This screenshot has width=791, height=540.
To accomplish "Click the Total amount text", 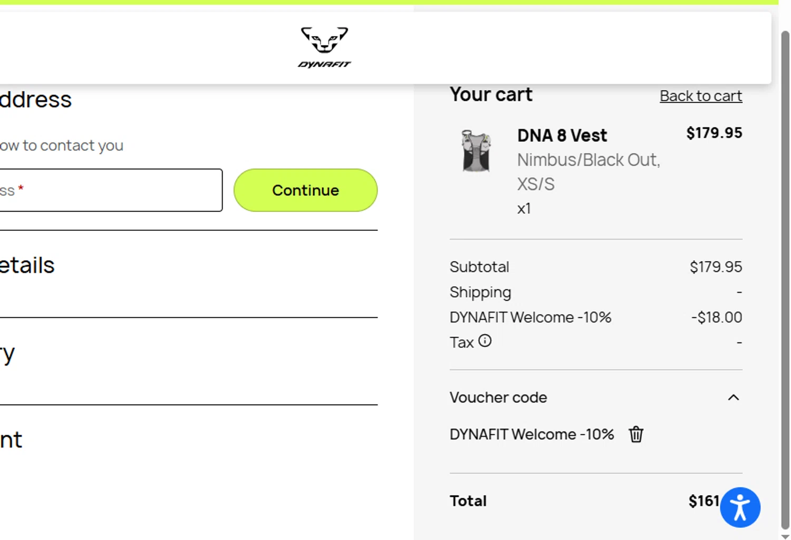I will click(x=704, y=500).
